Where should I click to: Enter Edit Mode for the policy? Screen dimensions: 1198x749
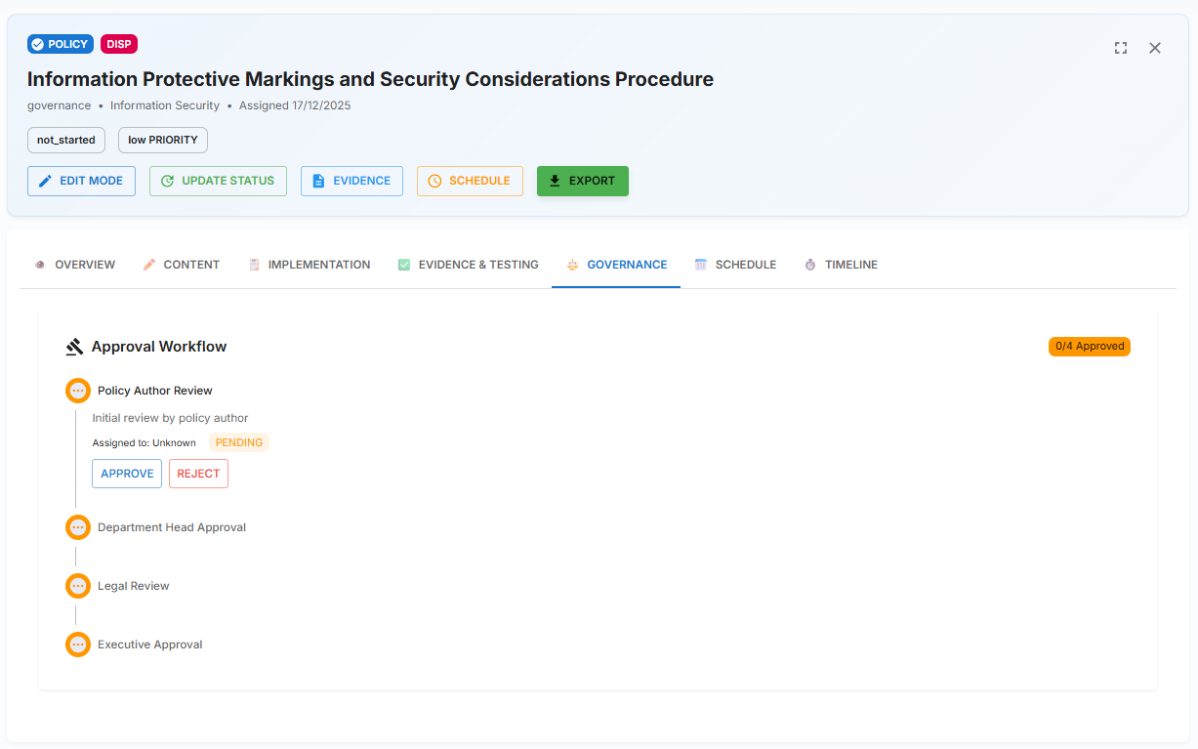pyautogui.click(x=81, y=181)
